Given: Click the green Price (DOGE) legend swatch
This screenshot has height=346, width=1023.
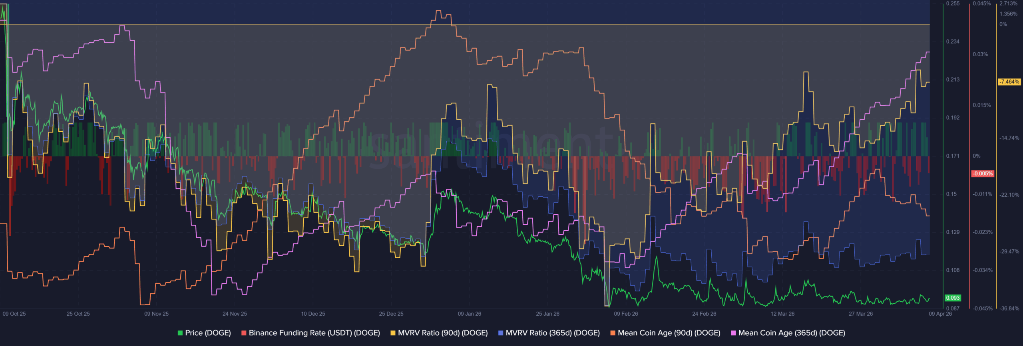Looking at the screenshot, I should click(180, 333).
